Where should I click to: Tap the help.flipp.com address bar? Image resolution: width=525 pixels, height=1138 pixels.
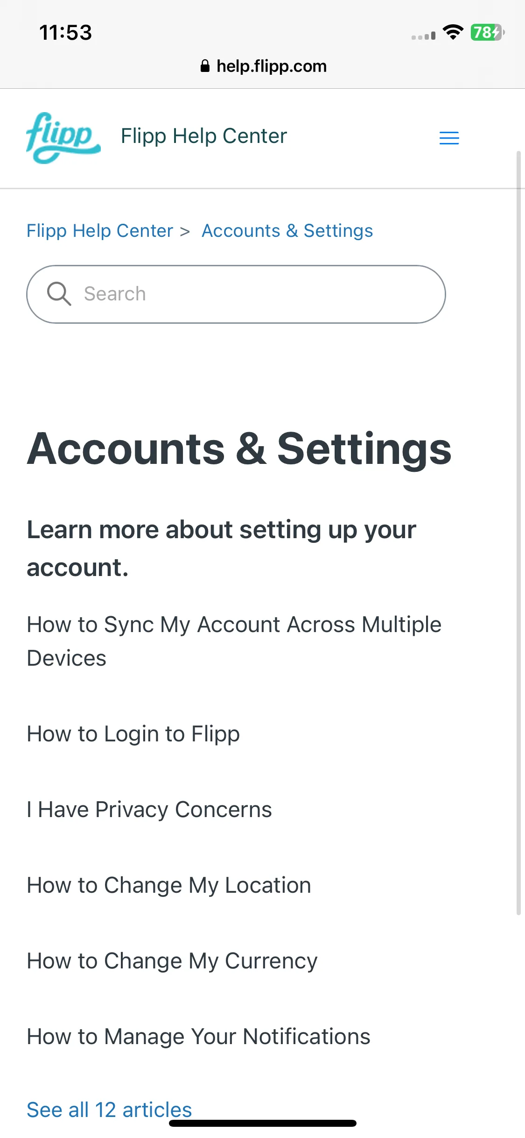[x=263, y=66]
